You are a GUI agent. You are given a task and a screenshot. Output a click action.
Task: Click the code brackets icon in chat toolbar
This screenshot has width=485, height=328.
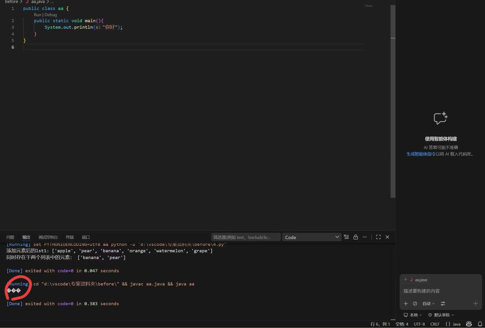(x=415, y=304)
